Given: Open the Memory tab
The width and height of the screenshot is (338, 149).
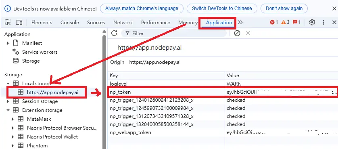Looking at the screenshot, I should coord(188,23).
